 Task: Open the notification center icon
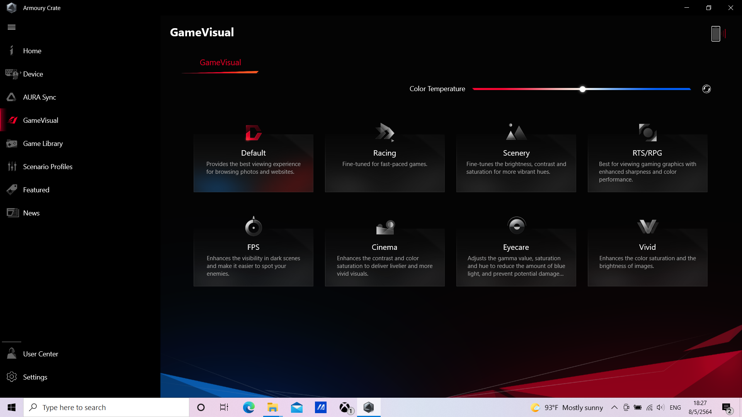(x=727, y=408)
